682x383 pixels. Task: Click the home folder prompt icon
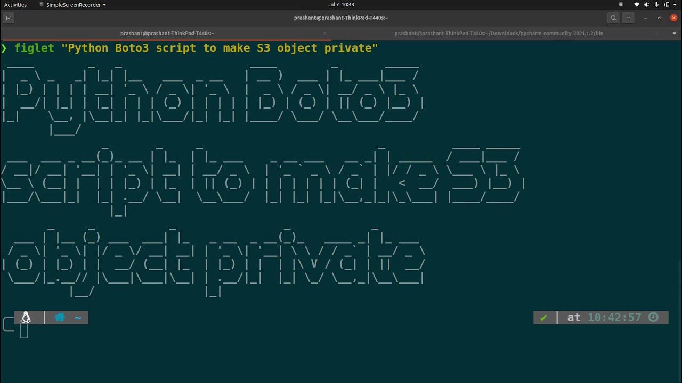click(60, 318)
